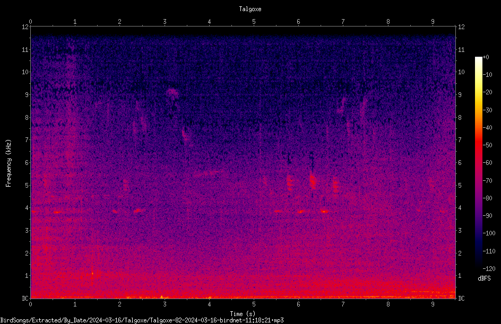
Task: Click the file path text at the bottom
Action: tap(142, 320)
